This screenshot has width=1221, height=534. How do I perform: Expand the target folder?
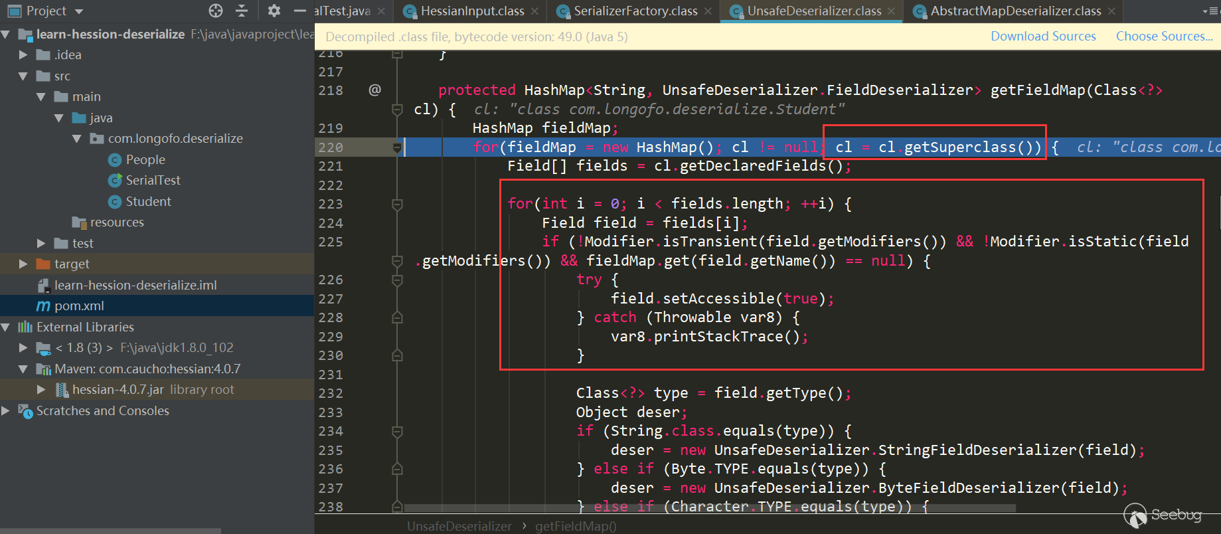pos(23,264)
